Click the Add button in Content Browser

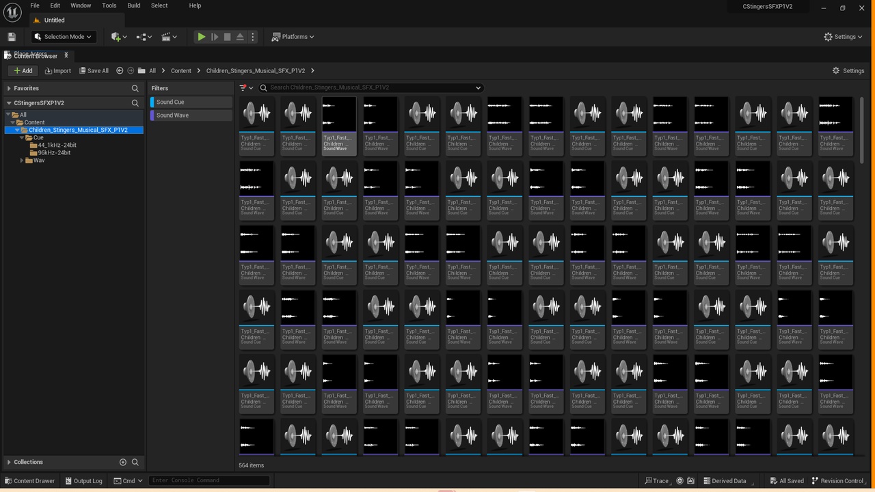point(23,70)
